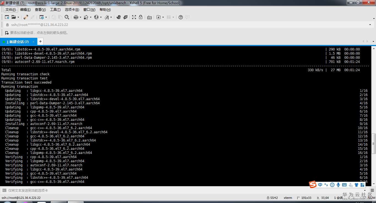Viewport: 376px width, 203px height.
Task: Expand the Font icon dropdown arrow
Action: [x=111, y=17]
